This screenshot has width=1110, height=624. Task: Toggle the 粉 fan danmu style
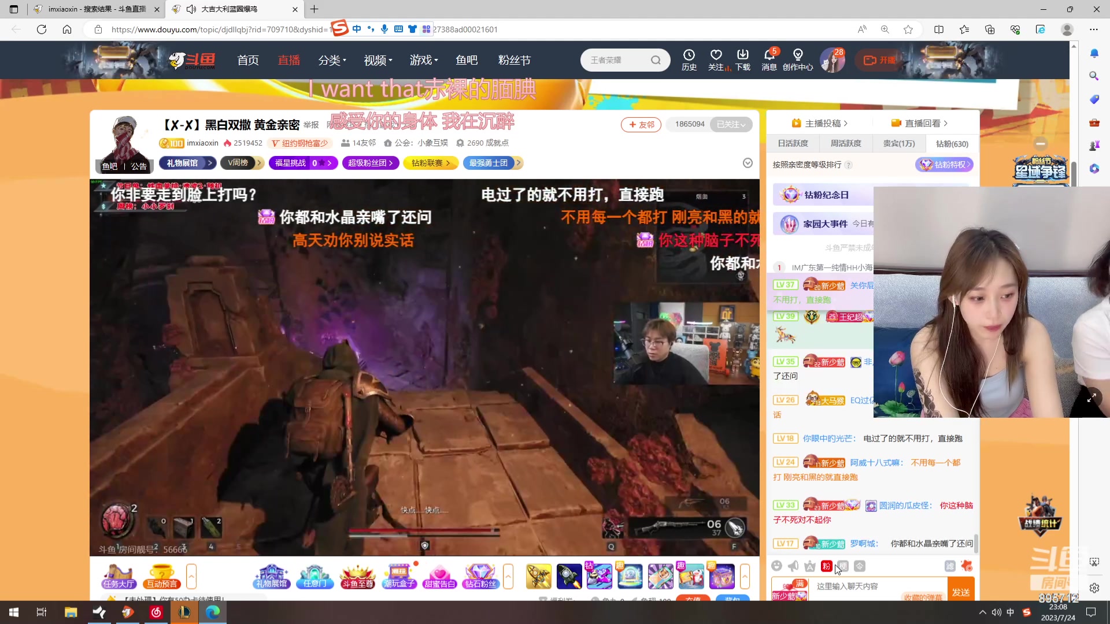827,566
